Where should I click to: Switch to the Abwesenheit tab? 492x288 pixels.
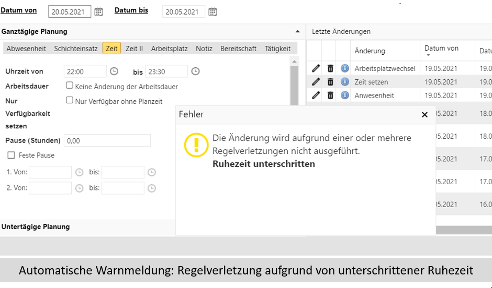pyautogui.click(x=26, y=49)
